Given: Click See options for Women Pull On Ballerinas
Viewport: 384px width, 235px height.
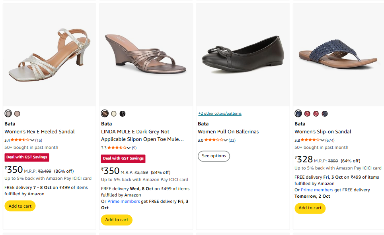Looking at the screenshot, I should (x=214, y=156).
